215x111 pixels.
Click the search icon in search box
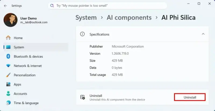coord(52,6)
